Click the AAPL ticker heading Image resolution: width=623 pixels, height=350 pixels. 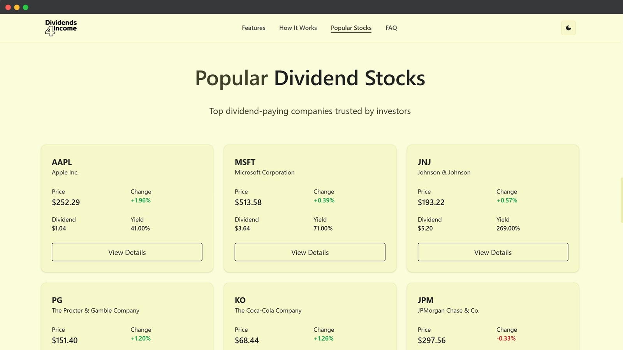click(62, 162)
